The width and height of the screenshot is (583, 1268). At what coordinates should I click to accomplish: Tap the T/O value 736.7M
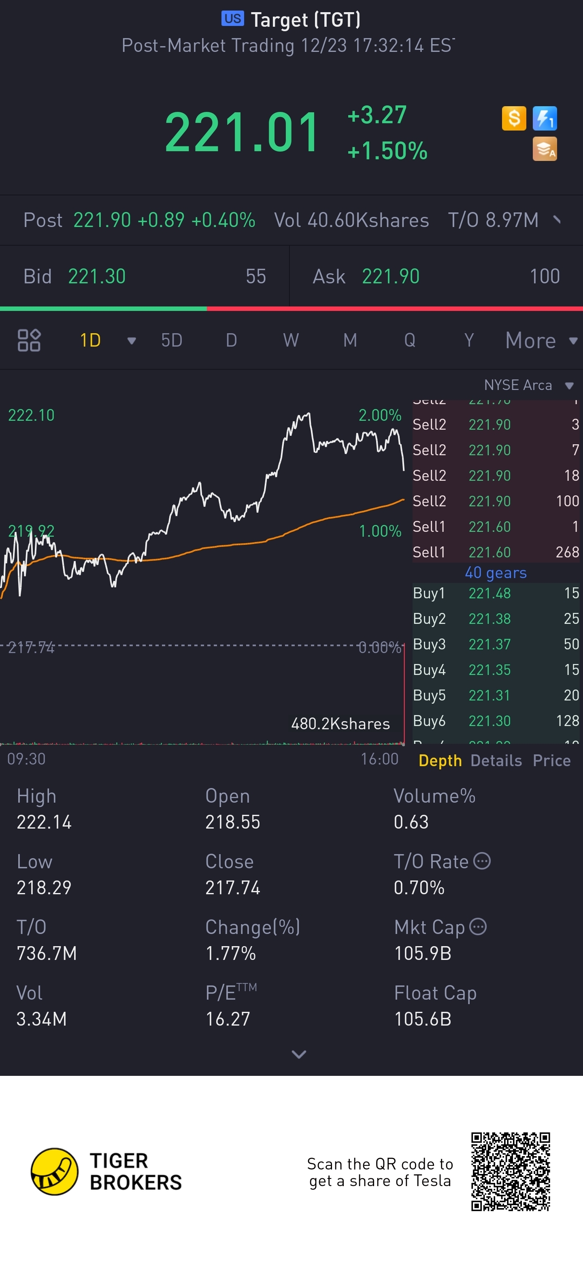[x=47, y=953]
